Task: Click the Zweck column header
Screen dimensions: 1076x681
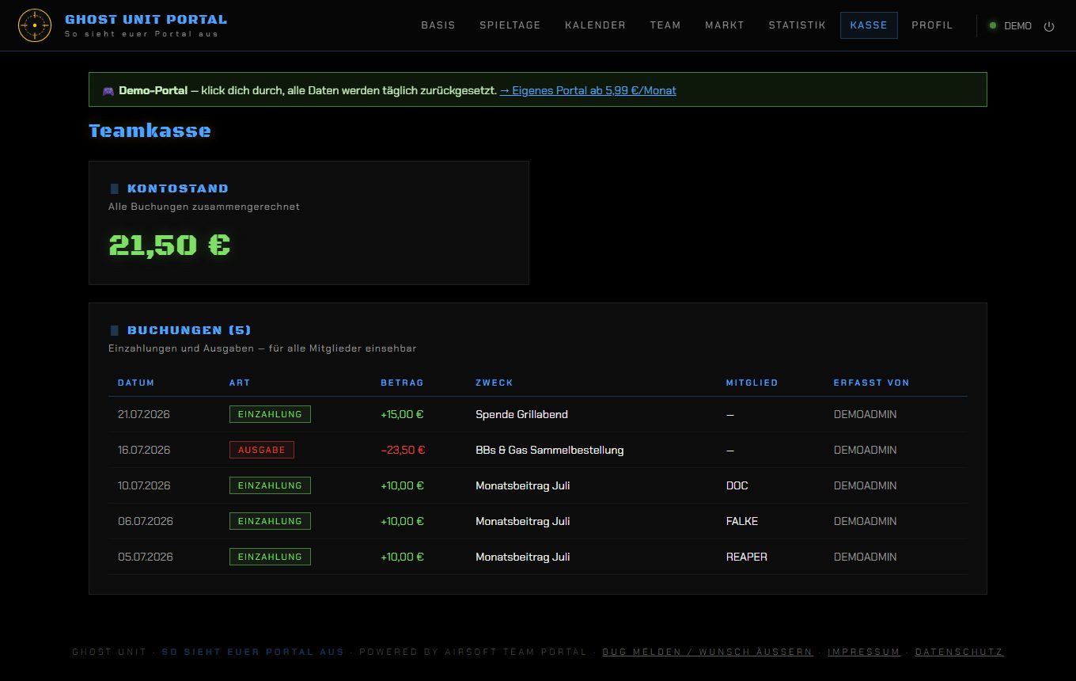Action: (x=494, y=382)
